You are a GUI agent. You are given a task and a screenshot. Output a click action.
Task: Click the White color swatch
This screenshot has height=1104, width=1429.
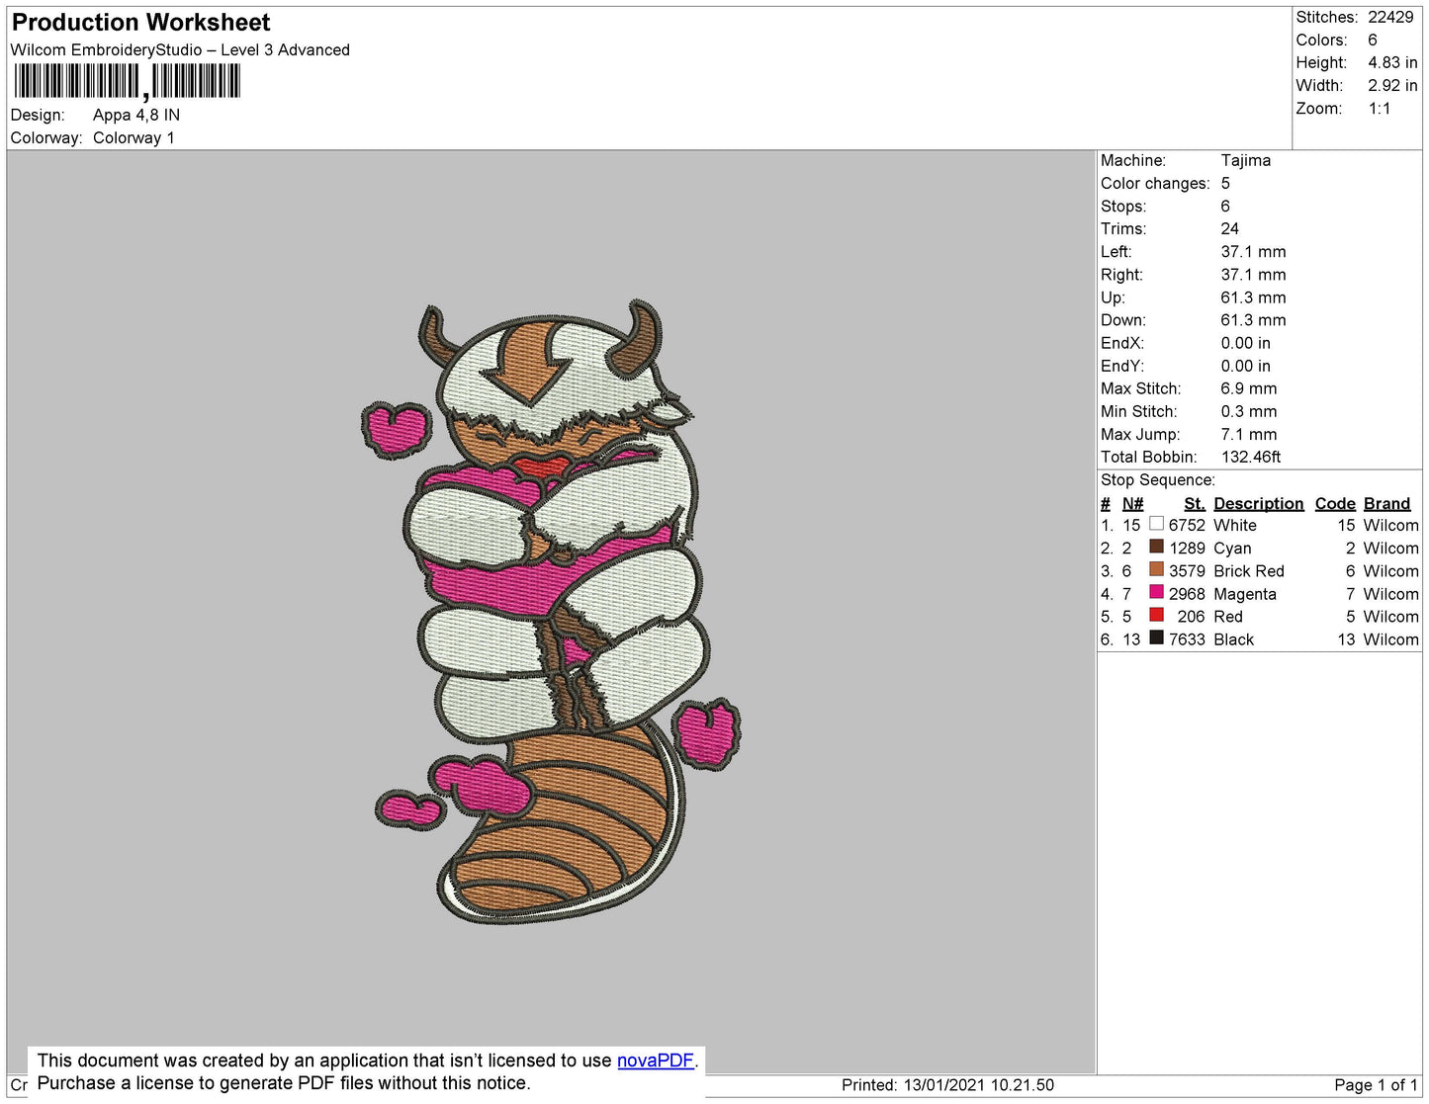[x=1156, y=524]
